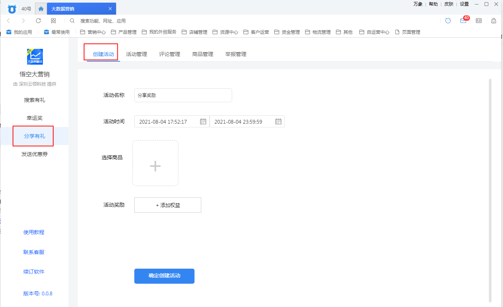
Task: Expand the 物流管理 bookmark folder
Action: [318, 32]
